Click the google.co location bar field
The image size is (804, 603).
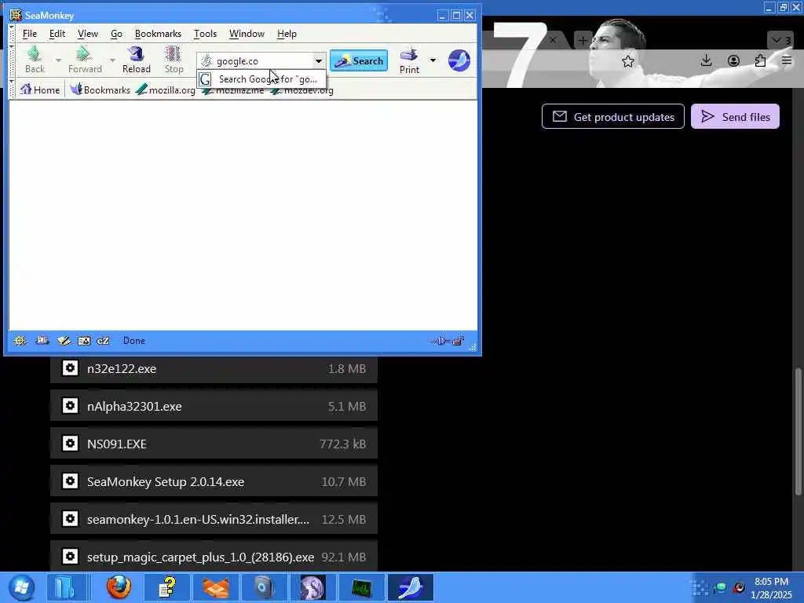pyautogui.click(x=261, y=61)
